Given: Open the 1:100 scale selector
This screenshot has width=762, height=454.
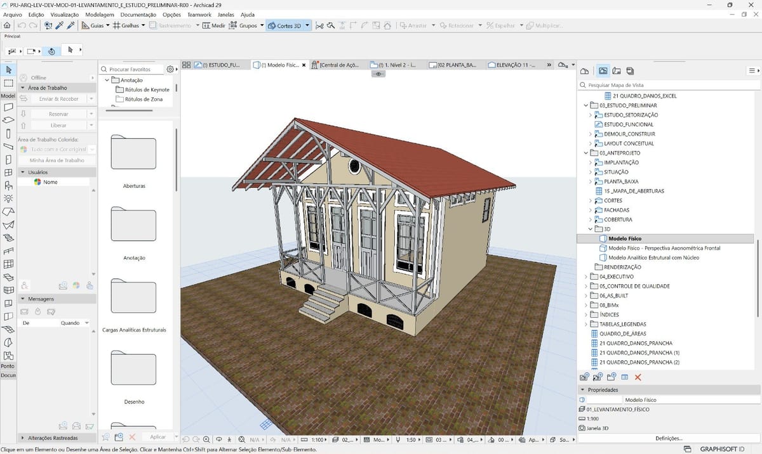Looking at the screenshot, I should pos(313,439).
